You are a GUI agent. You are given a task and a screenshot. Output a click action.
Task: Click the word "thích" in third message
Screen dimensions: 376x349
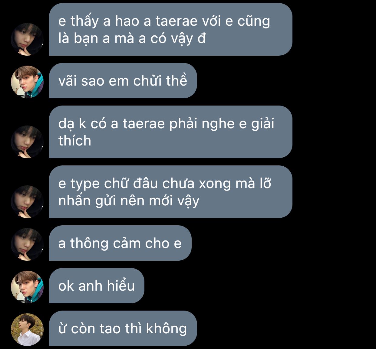coord(75,141)
